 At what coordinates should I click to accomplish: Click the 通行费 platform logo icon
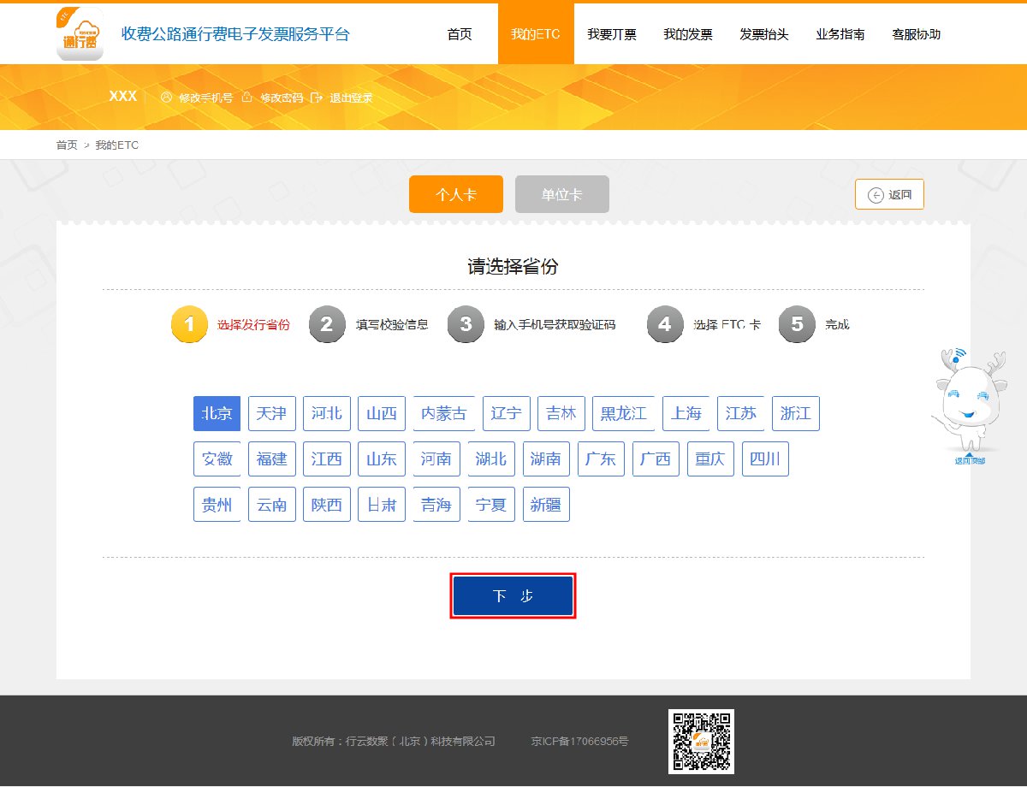tap(80, 34)
